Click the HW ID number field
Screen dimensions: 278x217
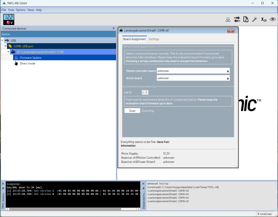pyautogui.click(x=143, y=92)
